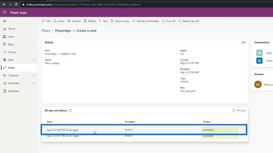Click the Send a copy icon
273x153 pixels.
112,21
